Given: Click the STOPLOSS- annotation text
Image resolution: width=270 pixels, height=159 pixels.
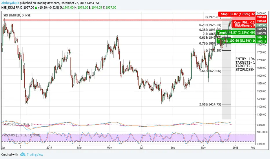Looking at the screenshot, I should click(245, 70).
